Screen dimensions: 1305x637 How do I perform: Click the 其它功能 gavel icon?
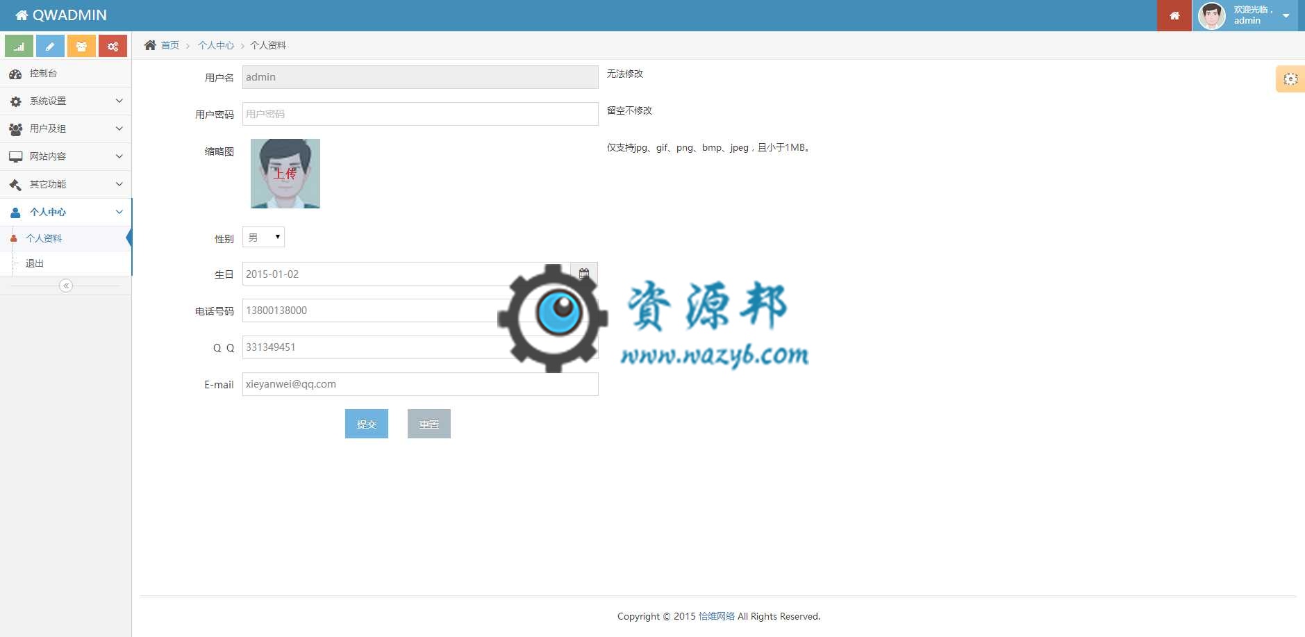click(15, 185)
